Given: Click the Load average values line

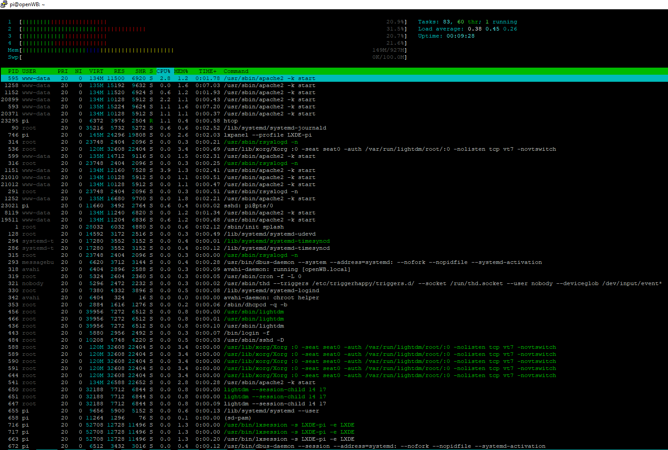Looking at the screenshot, I should (468, 29).
